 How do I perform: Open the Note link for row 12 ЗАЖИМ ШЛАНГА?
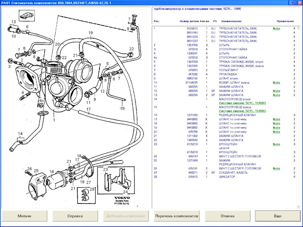coord(276,91)
